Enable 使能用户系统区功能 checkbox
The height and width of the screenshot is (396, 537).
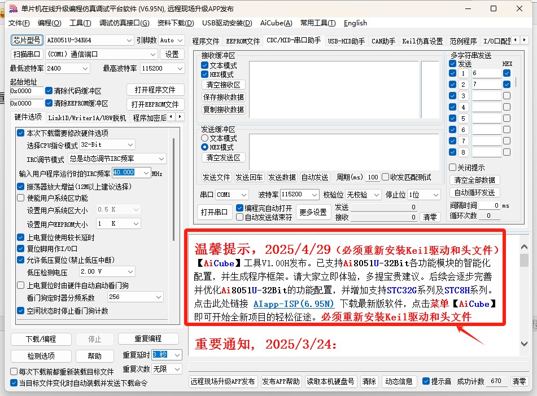click(x=20, y=198)
